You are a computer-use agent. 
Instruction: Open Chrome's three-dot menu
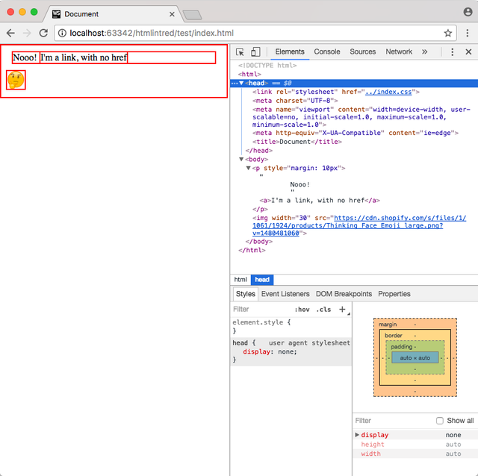point(467,33)
